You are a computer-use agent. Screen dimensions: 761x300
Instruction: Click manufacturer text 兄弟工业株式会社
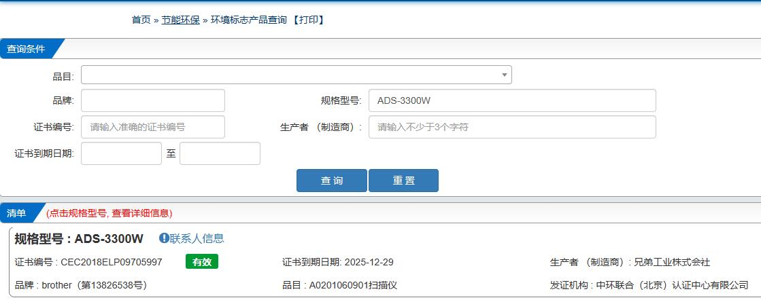pos(672,262)
